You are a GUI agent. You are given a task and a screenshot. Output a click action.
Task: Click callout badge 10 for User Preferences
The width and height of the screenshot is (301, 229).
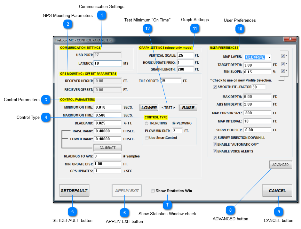pos(240,29)
